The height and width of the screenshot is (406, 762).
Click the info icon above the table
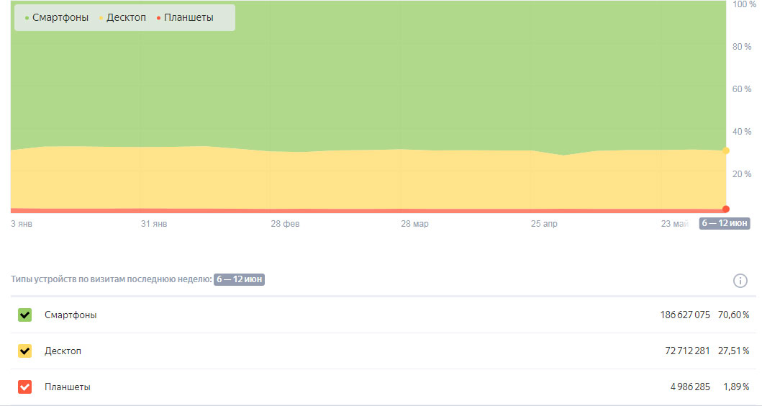point(740,281)
